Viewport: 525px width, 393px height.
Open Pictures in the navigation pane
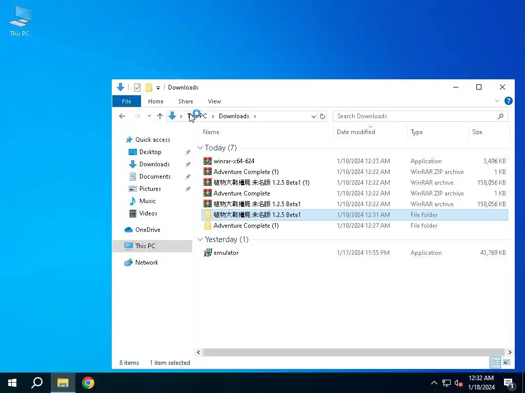150,189
